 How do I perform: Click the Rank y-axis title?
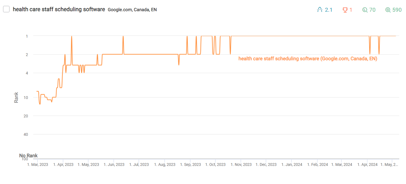(16, 97)
